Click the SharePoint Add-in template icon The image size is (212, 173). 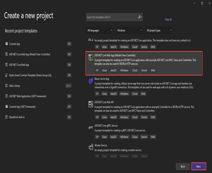point(6,117)
